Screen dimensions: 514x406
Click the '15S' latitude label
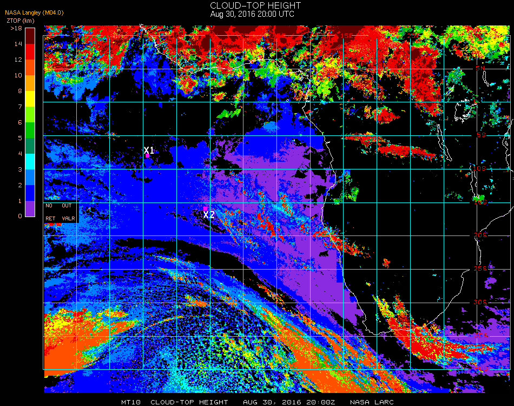(480, 202)
